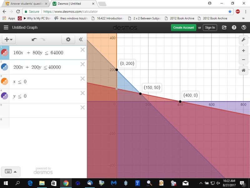Open '2 x 2 Between Subject' bookmark
The height and width of the screenshot is (188, 250).
click(145, 18)
